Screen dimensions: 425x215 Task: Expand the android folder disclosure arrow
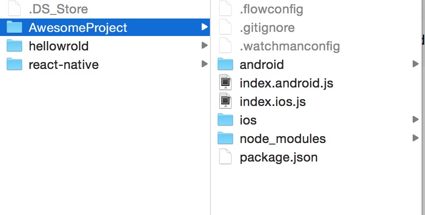[415, 64]
